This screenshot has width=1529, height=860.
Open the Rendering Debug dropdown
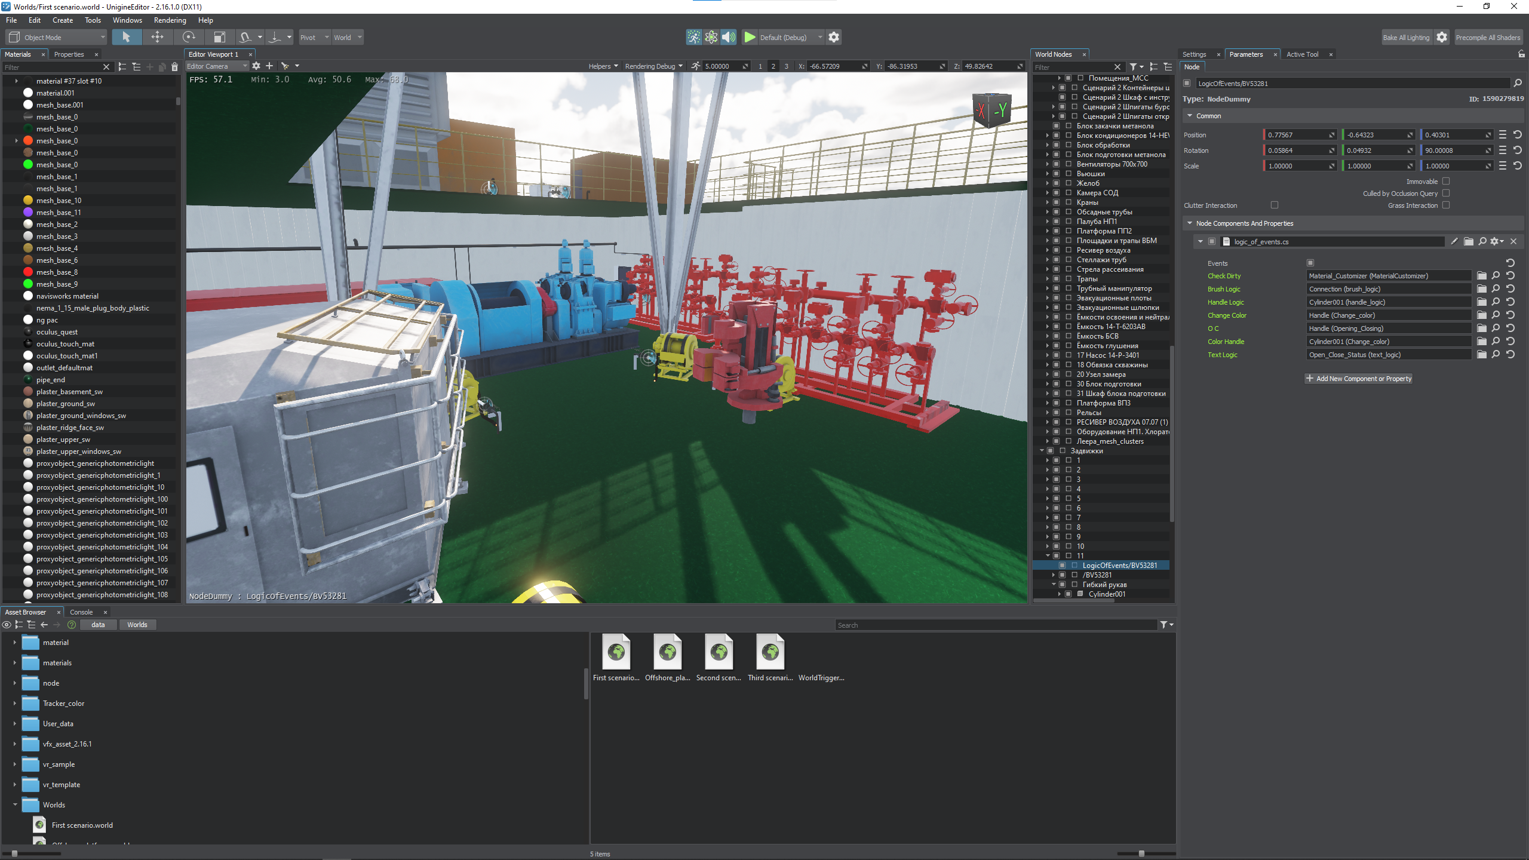click(653, 66)
